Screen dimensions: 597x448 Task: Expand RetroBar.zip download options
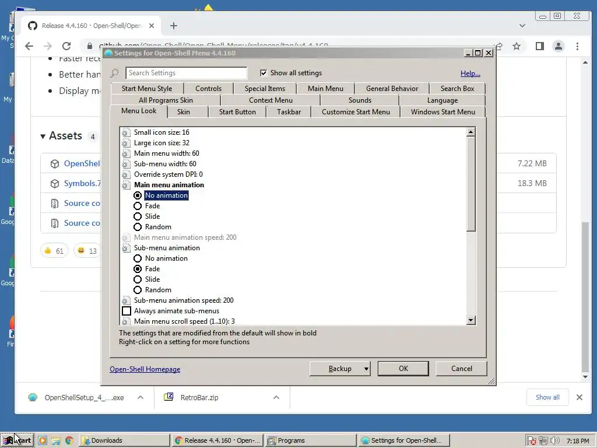[x=276, y=397]
